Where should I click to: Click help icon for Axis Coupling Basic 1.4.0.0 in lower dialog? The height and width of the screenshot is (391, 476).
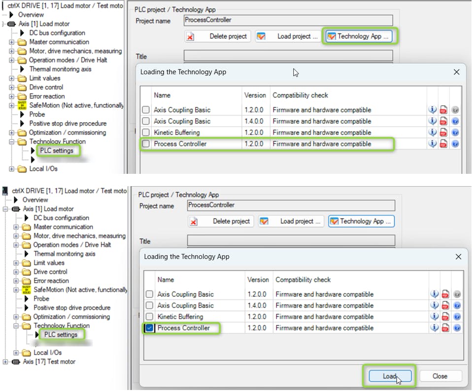456,305
